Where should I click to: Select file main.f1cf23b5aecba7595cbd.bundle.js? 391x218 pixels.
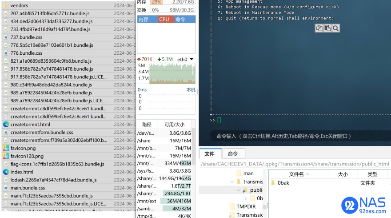tap(68, 196)
